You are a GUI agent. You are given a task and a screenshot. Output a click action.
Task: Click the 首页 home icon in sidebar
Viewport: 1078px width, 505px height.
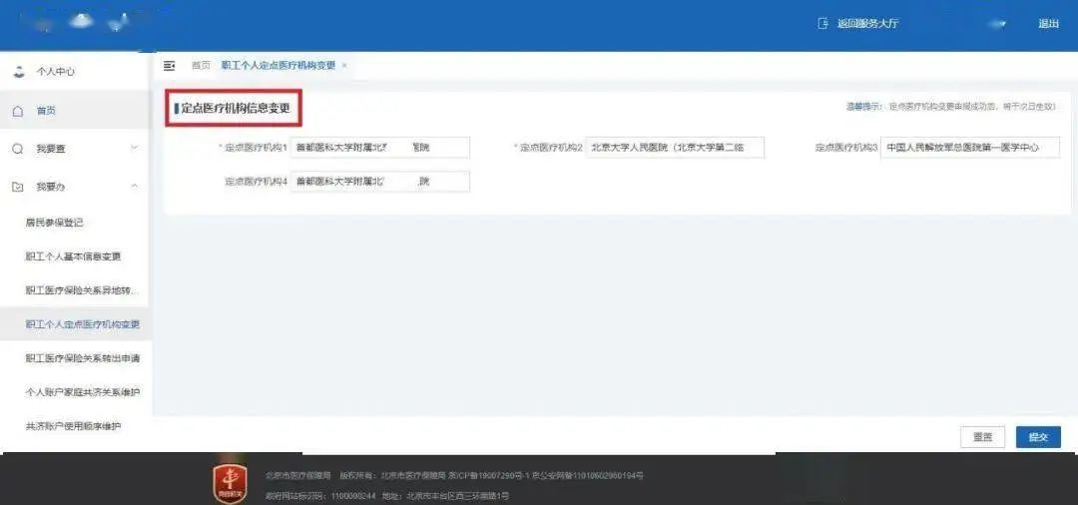(x=18, y=111)
